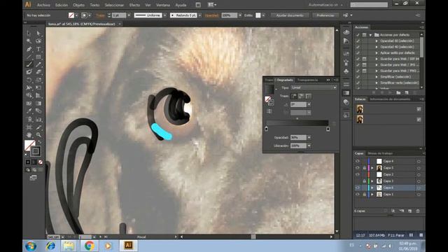Viewport: 448px width, 252px height.
Task: Click the Fill swatch in toolbox
Action: pos(29,145)
